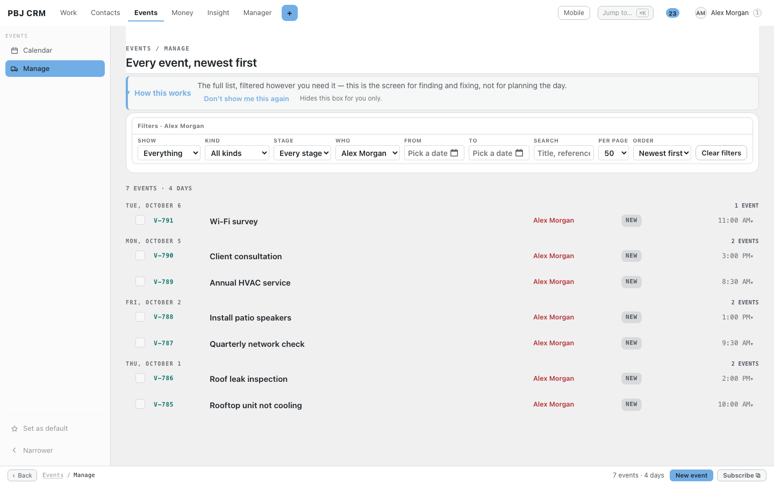774x484 pixels.
Task: Select Manage in the sidebar
Action: 55,69
